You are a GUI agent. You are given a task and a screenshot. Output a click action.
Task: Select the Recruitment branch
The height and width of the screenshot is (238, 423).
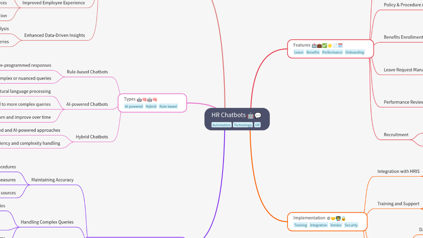pyautogui.click(x=396, y=135)
